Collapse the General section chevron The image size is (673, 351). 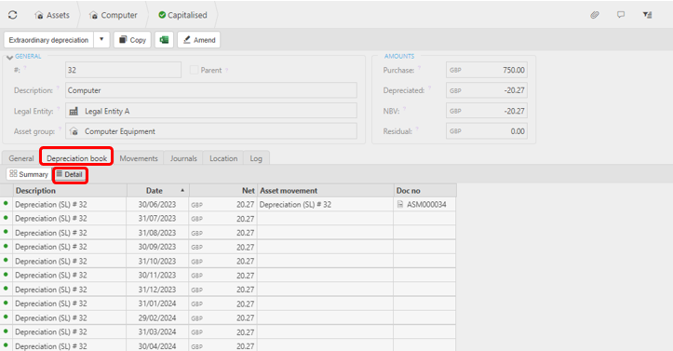pyautogui.click(x=9, y=57)
